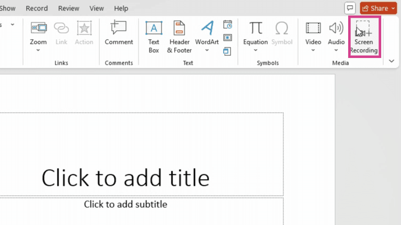This screenshot has width=401, height=225.
Task: Expand the Video dropdown arrow
Action: point(313,50)
